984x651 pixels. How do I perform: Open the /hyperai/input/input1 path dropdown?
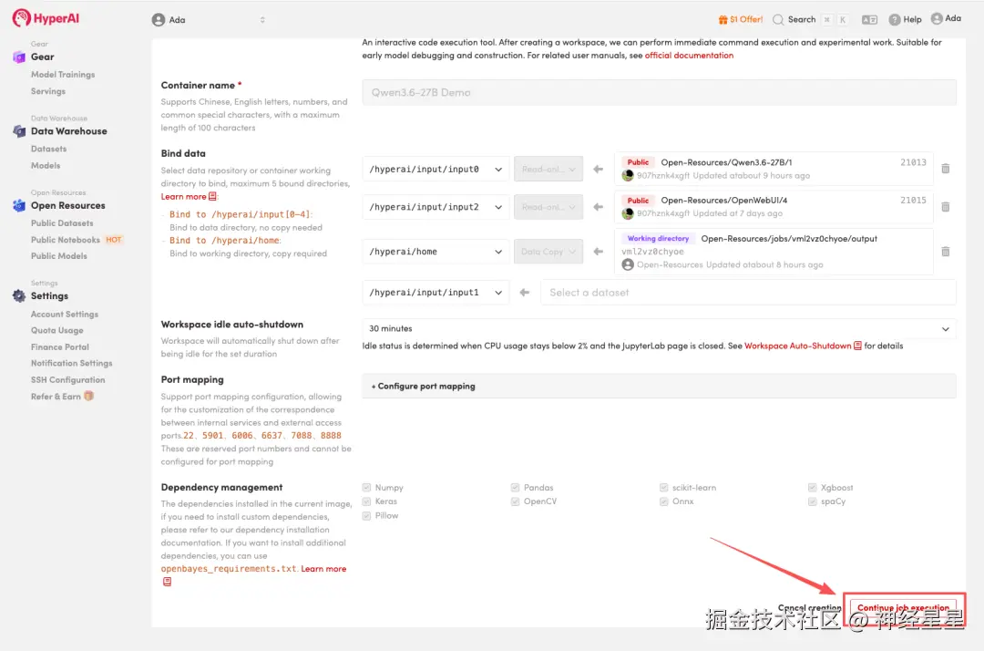click(x=436, y=292)
